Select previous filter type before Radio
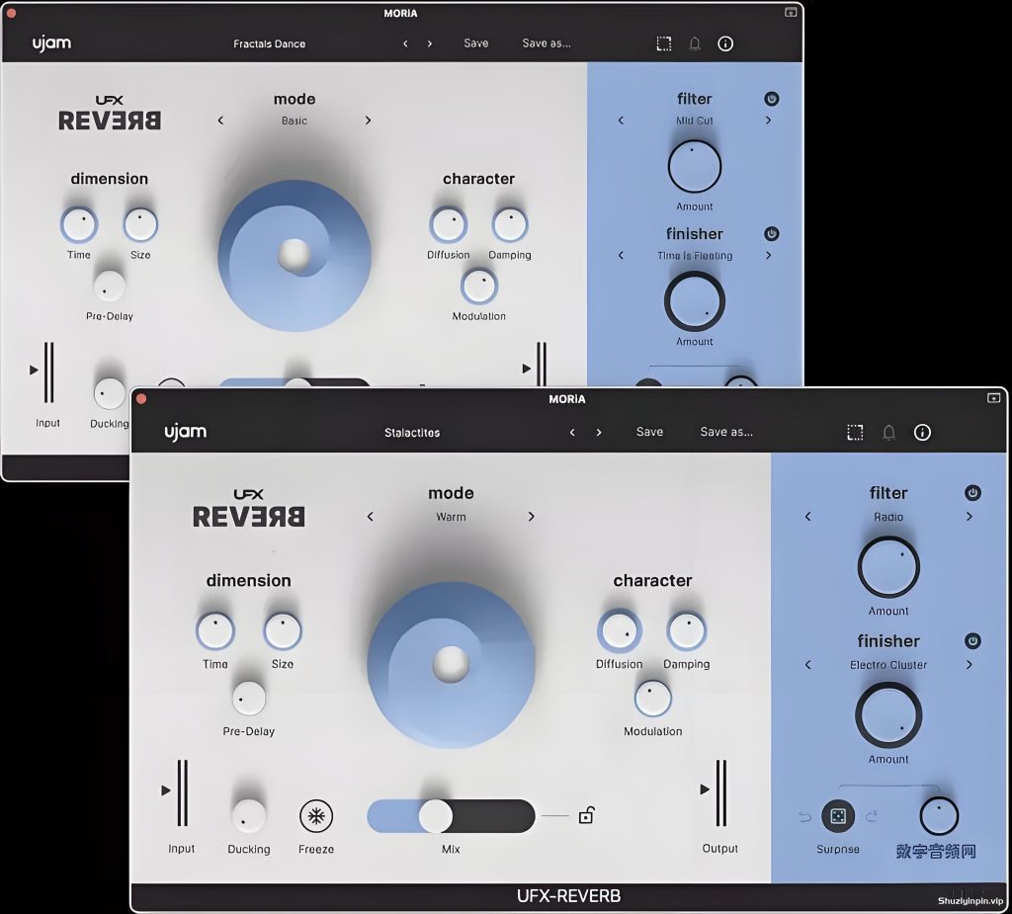Viewport: 1012px width, 914px height. click(808, 517)
